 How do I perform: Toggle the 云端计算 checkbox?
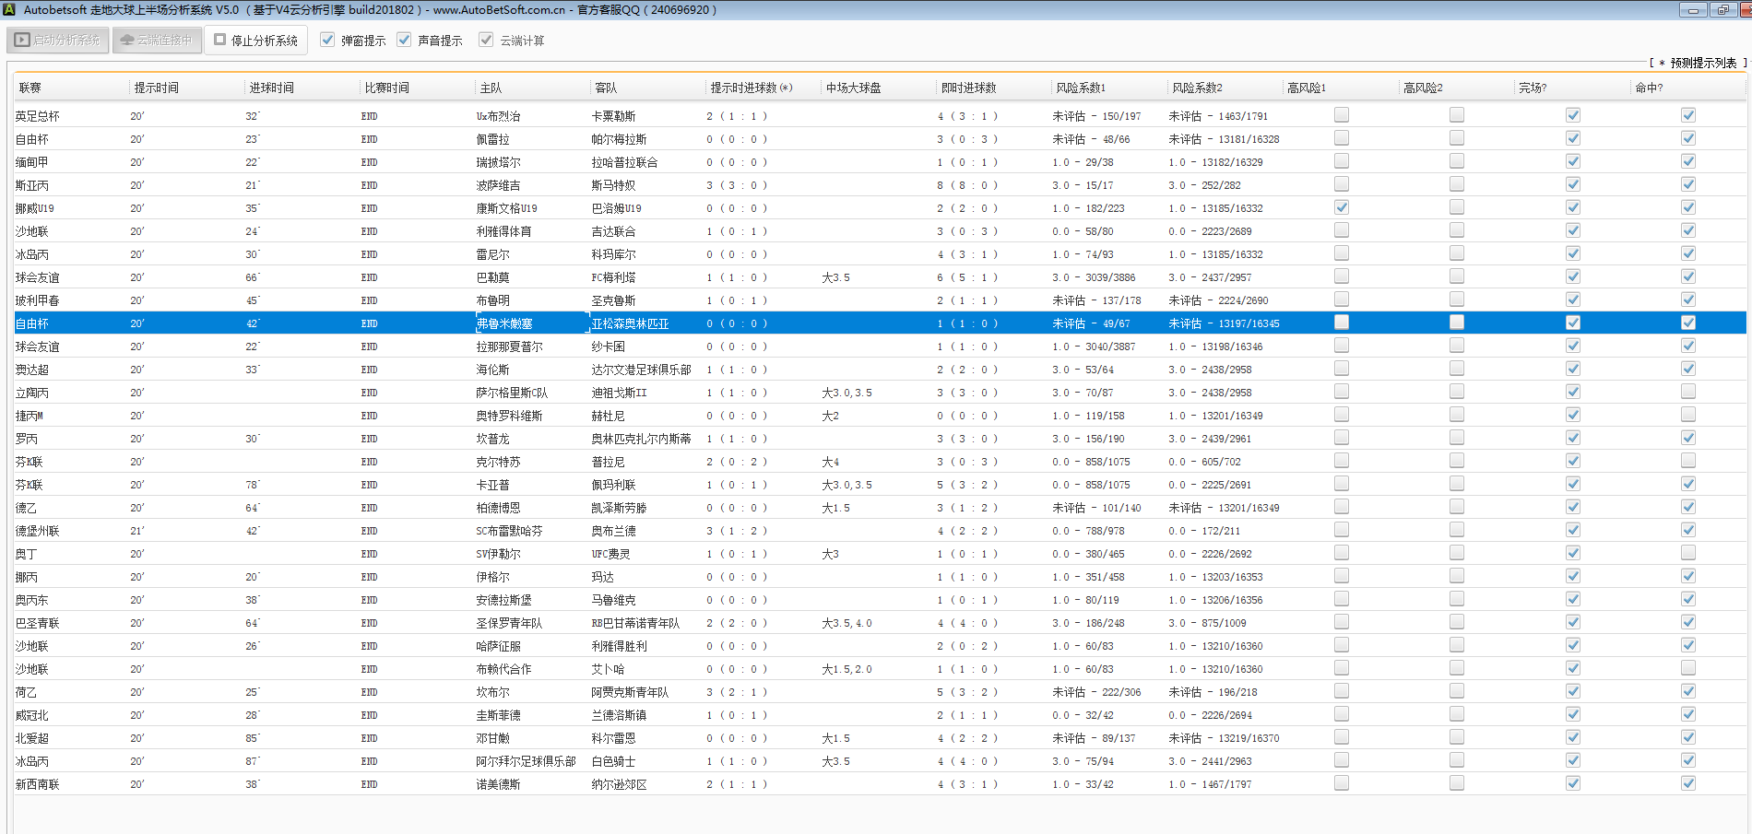486,40
